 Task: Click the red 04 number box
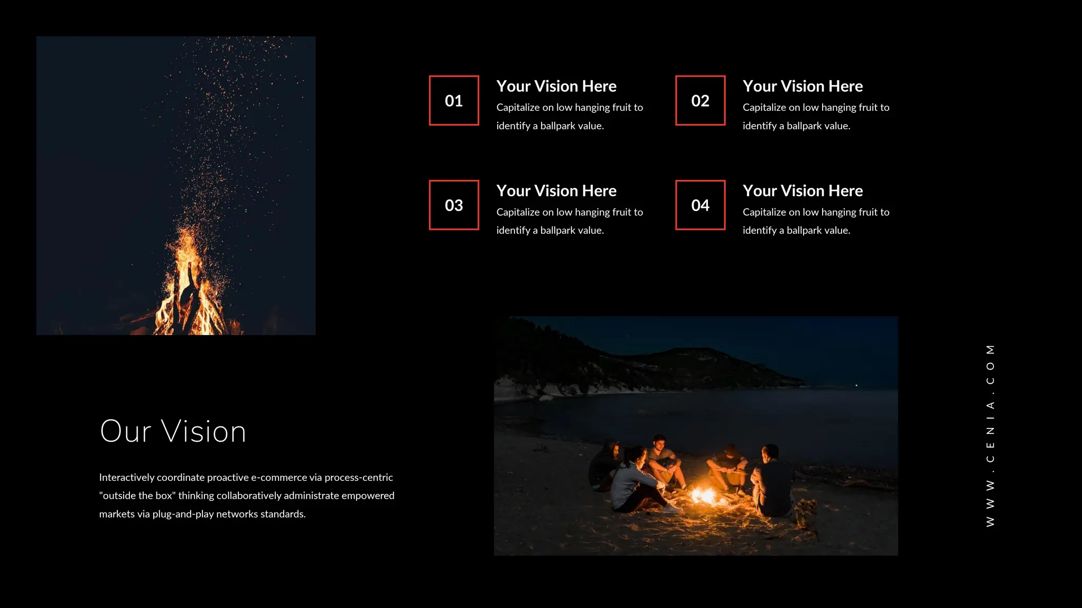point(700,205)
